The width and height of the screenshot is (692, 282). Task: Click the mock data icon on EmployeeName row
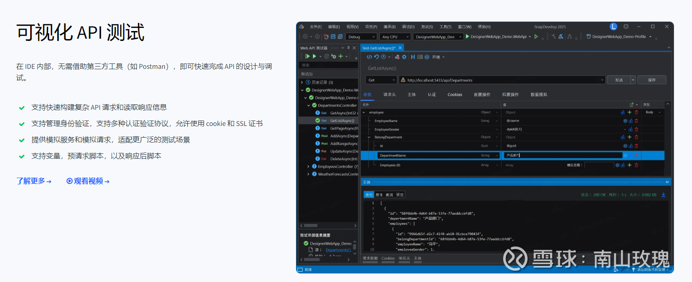(x=625, y=121)
